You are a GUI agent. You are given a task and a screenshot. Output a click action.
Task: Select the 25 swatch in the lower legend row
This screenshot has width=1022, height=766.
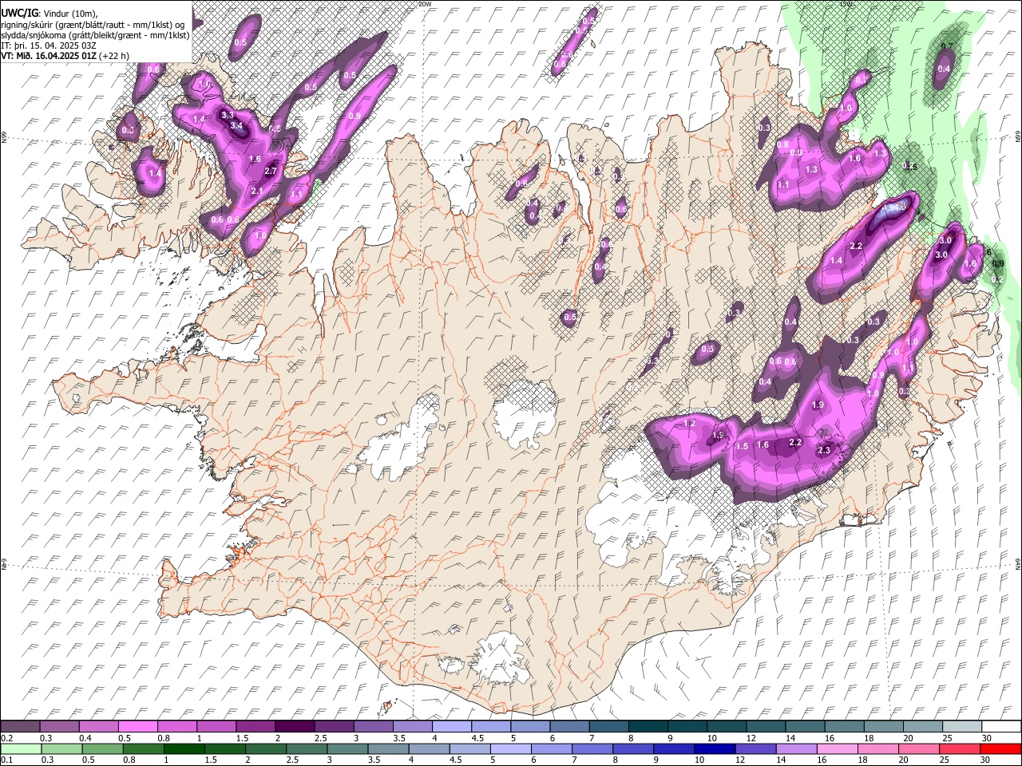coord(959,748)
